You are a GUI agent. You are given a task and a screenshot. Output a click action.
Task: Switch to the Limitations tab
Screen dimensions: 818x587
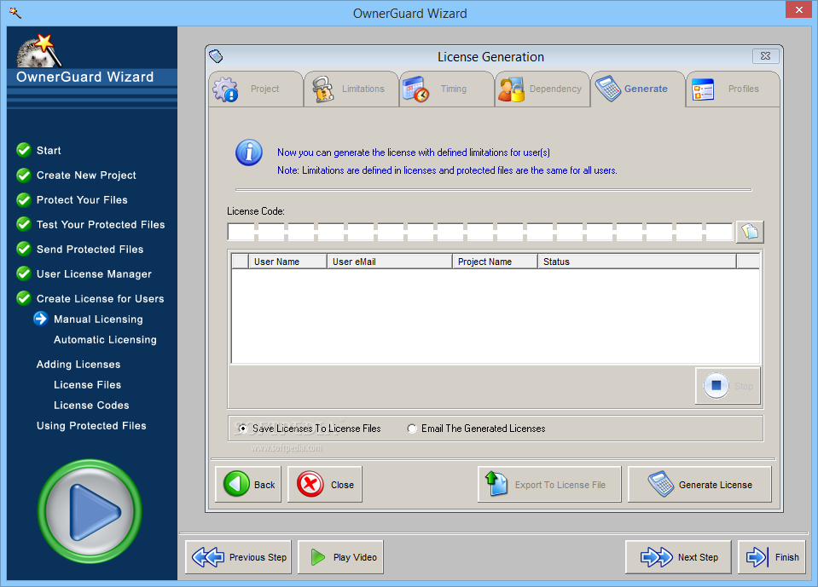[x=351, y=89]
